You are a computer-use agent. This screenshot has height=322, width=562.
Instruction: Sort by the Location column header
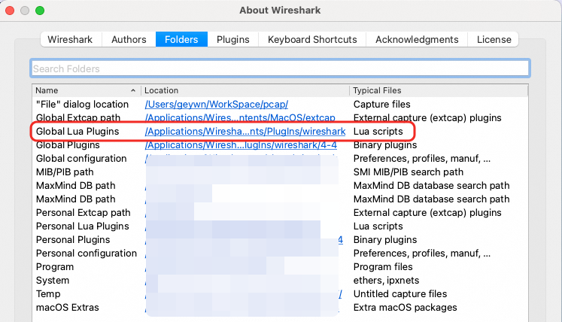tap(245, 90)
